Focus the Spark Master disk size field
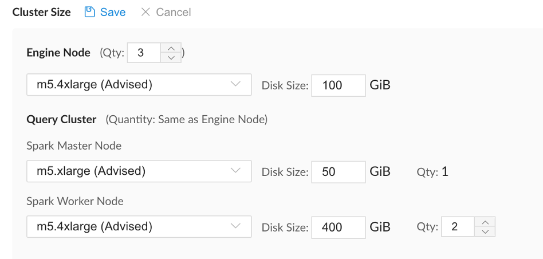The height and width of the screenshot is (259, 543). 339,172
